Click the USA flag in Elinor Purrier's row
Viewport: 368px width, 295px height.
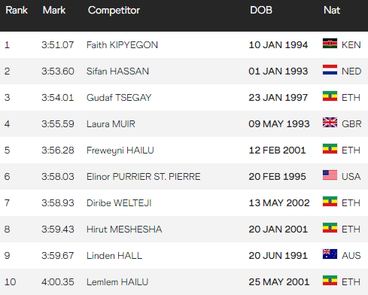[x=330, y=175]
